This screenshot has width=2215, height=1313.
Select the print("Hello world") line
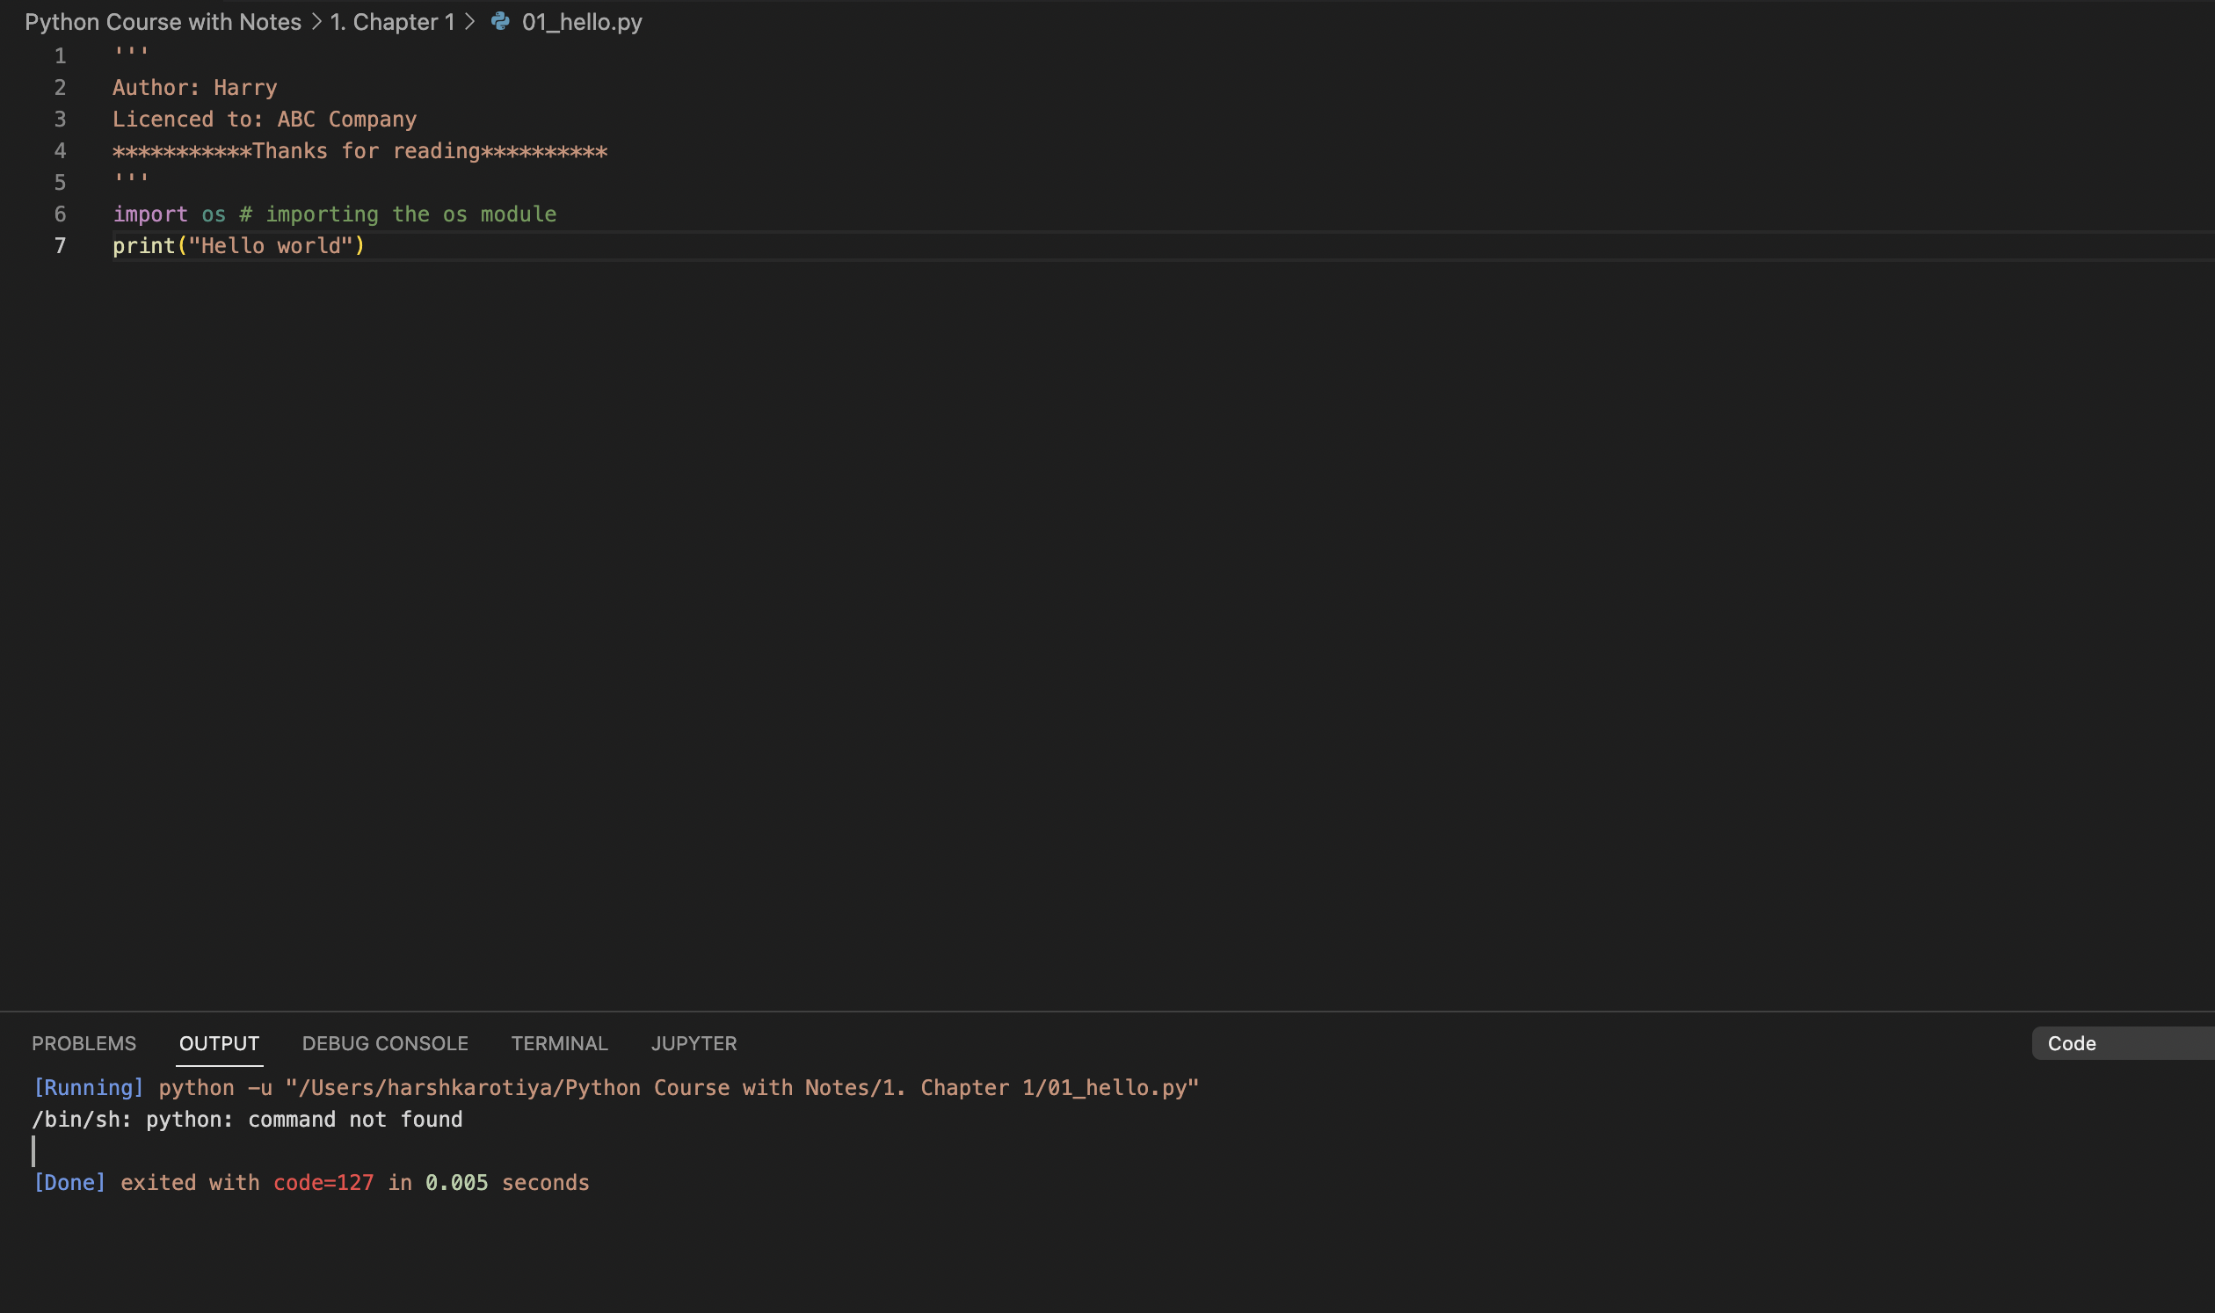pos(237,245)
